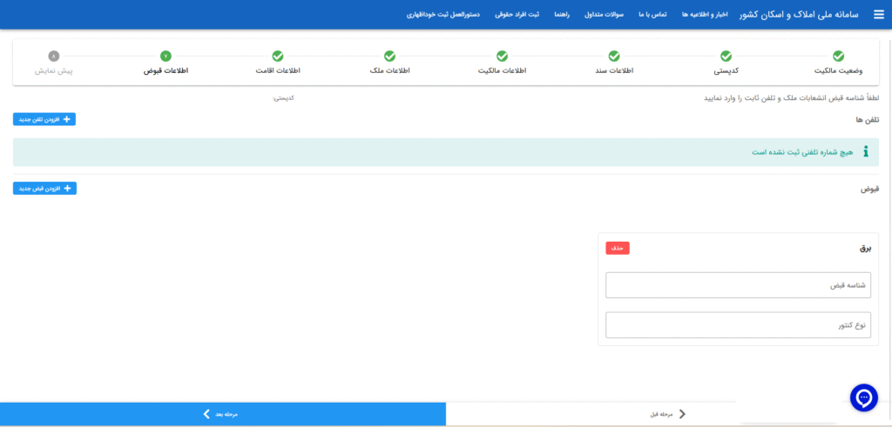Viewport: 892px width, 427px height.
Task: Click افزودن قبض جدید button
Action: coord(44,188)
